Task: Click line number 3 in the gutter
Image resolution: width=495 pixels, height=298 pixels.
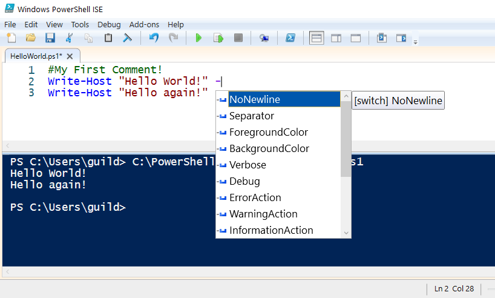Action: (x=31, y=93)
